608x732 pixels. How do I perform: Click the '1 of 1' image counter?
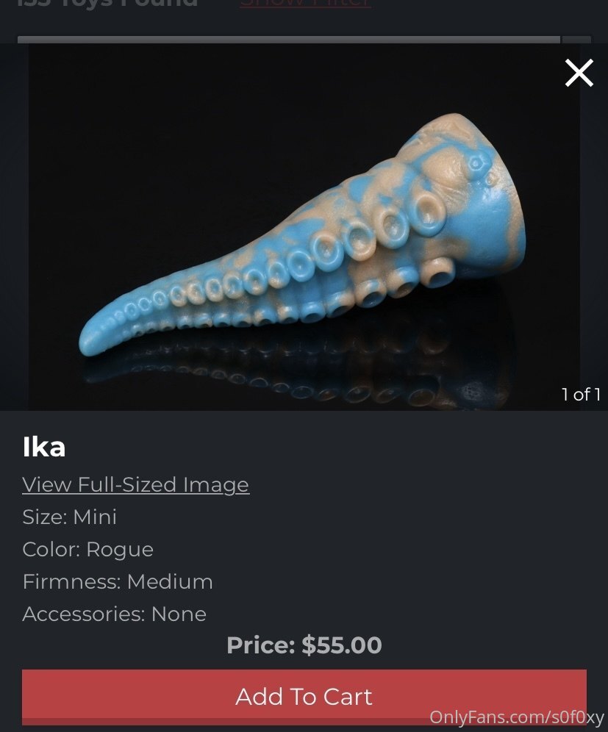(581, 395)
